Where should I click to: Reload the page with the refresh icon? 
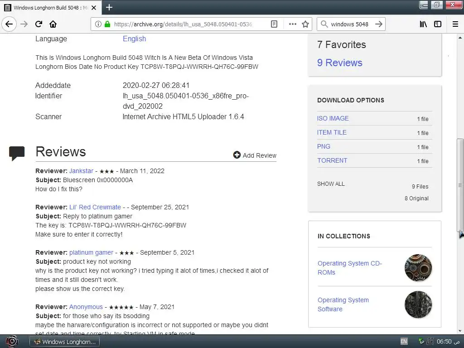click(39, 24)
